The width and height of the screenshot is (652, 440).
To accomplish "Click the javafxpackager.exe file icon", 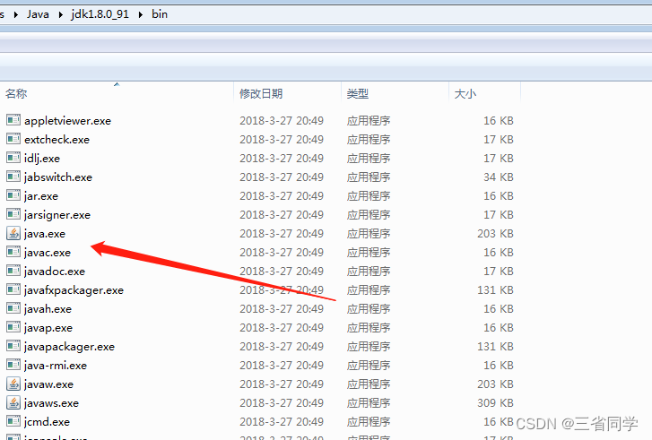I will pos(13,289).
